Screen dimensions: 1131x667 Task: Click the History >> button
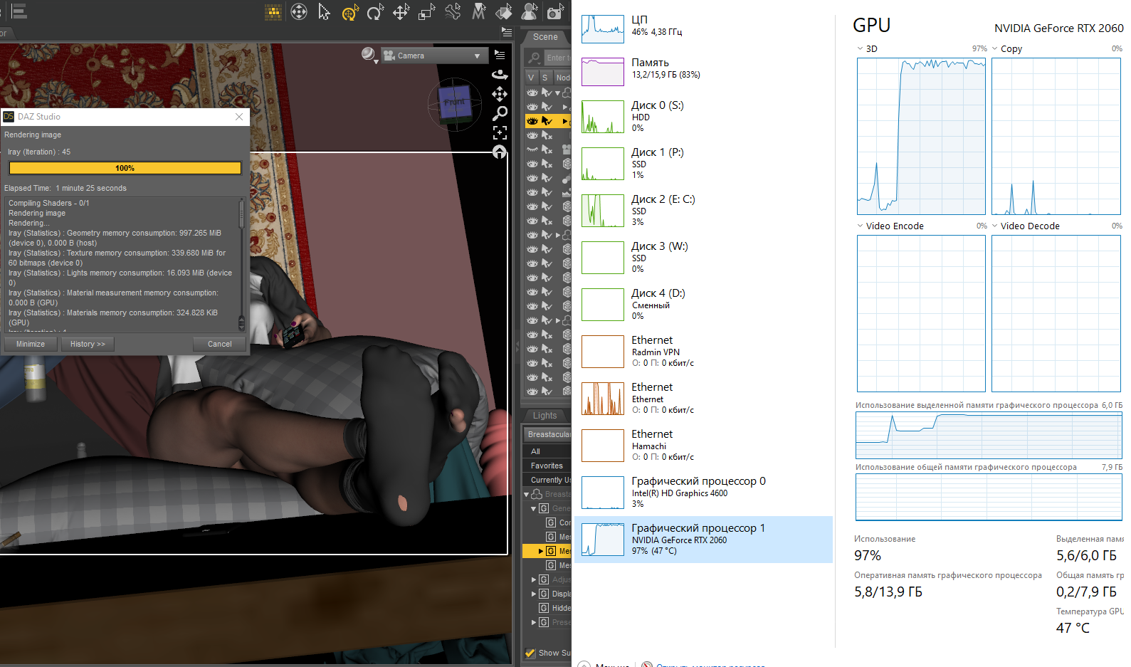tap(88, 344)
